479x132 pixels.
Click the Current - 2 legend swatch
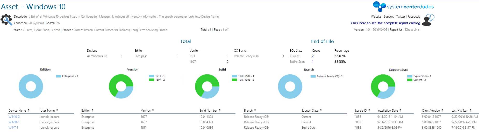coord(410,80)
